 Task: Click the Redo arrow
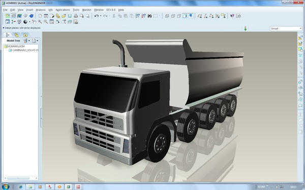tap(105, 16)
